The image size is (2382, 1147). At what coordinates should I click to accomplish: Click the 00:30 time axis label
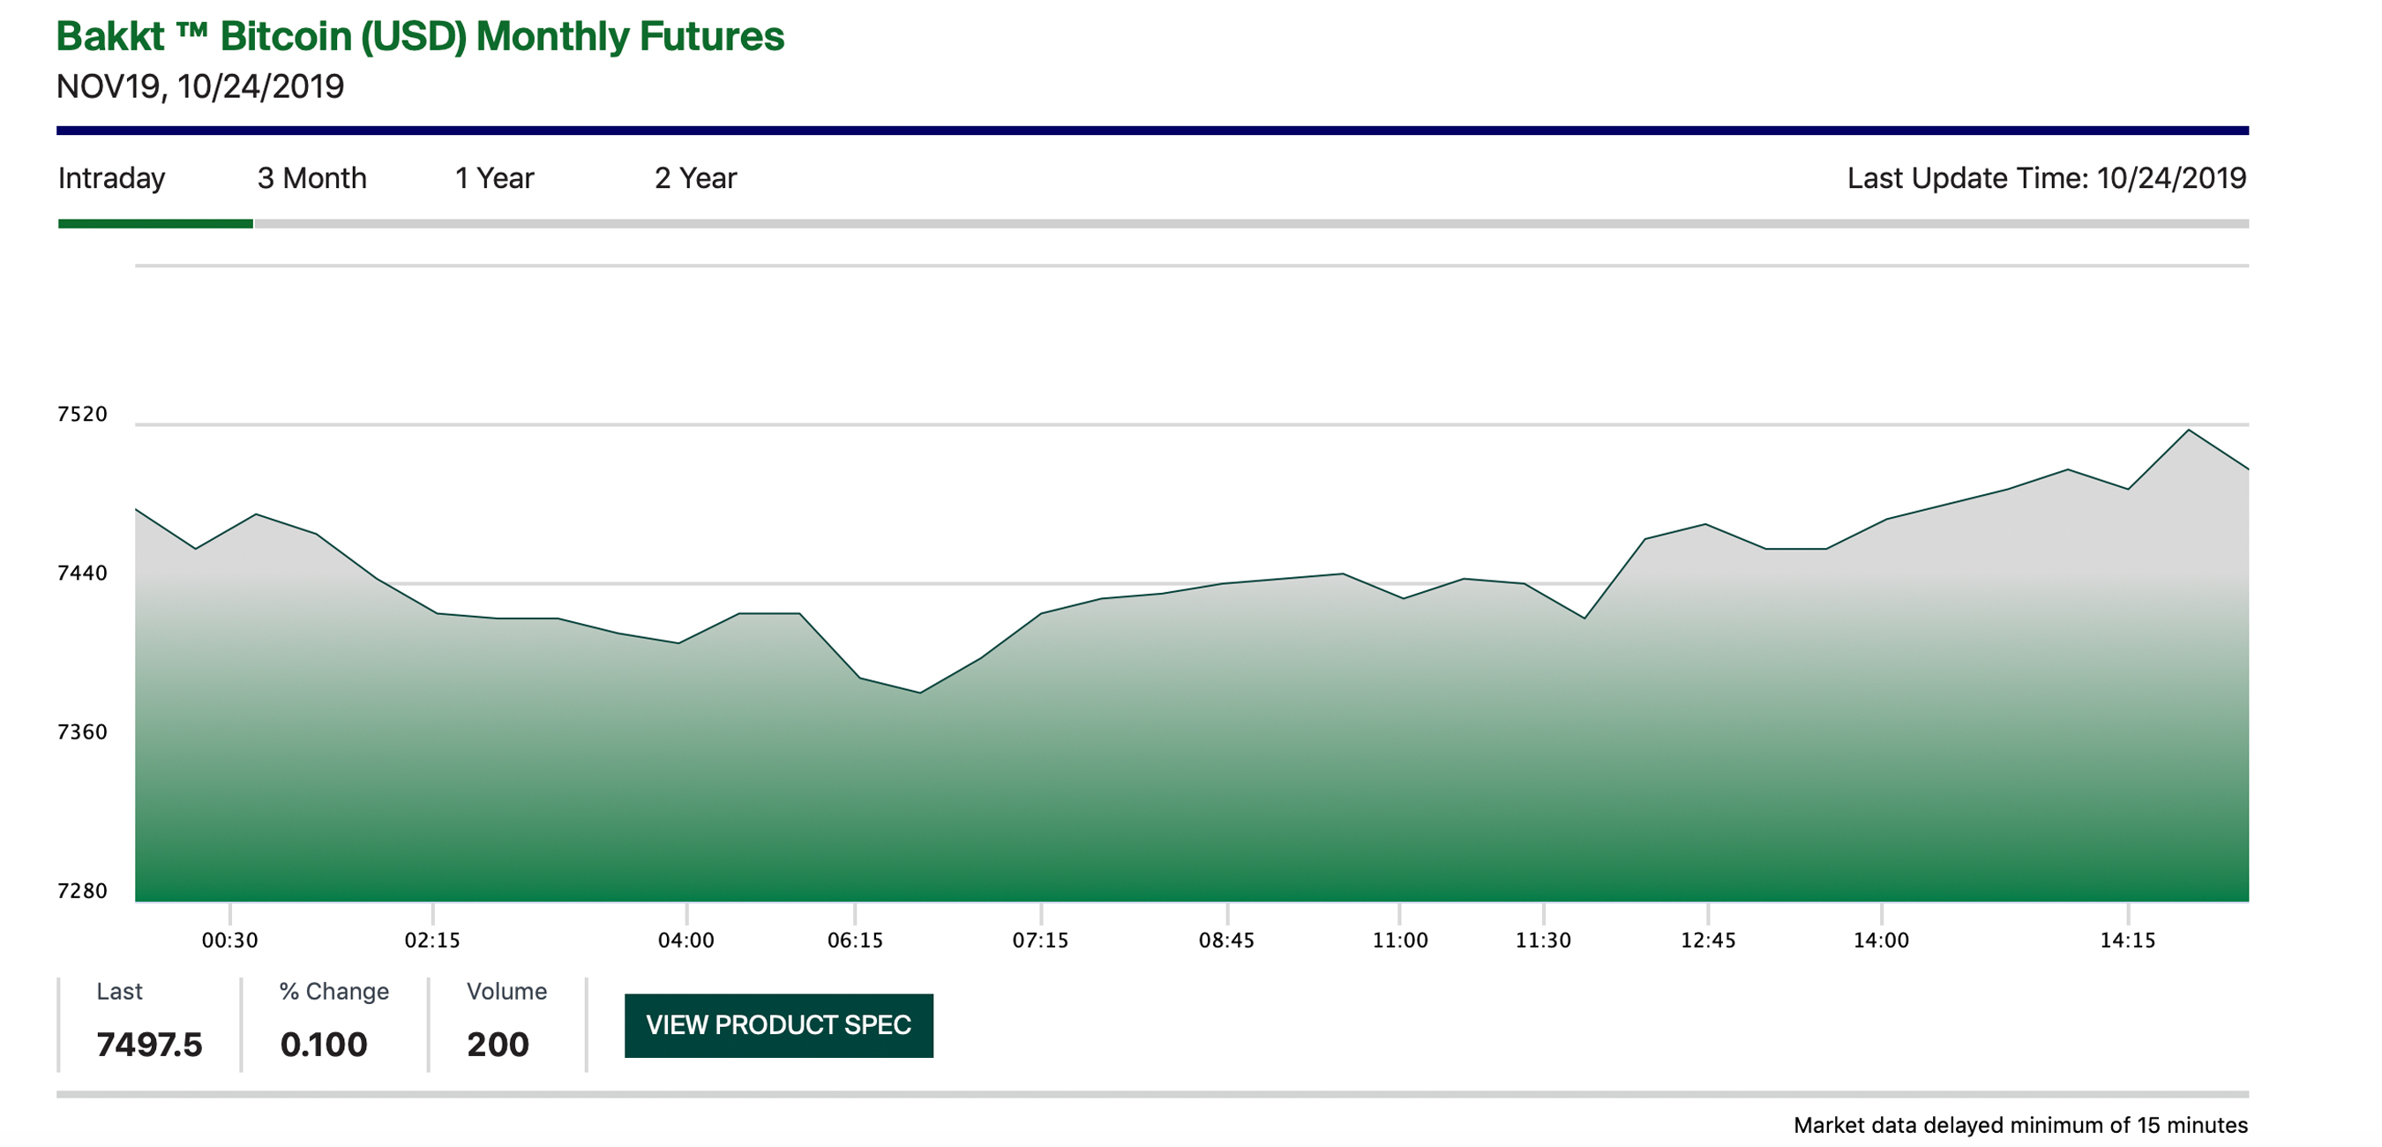click(x=229, y=940)
